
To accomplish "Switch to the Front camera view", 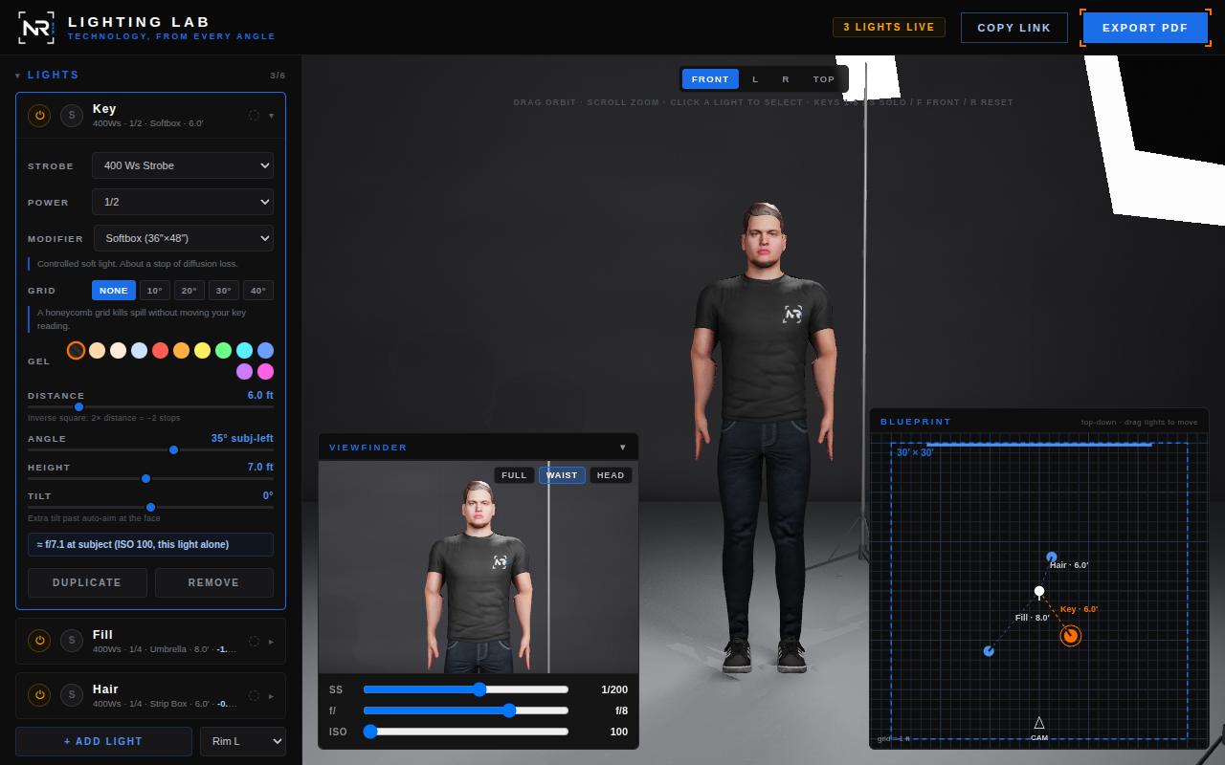I will click(710, 79).
